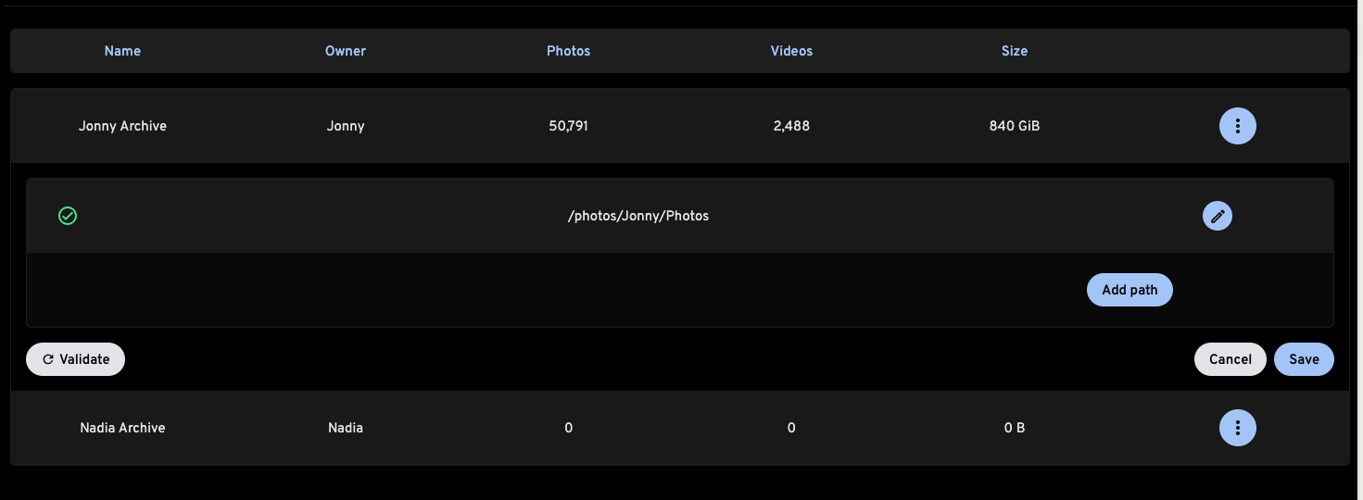Viewport: 1363px width, 500px height.
Task: Click the 2,488 videos count
Action: click(x=791, y=126)
